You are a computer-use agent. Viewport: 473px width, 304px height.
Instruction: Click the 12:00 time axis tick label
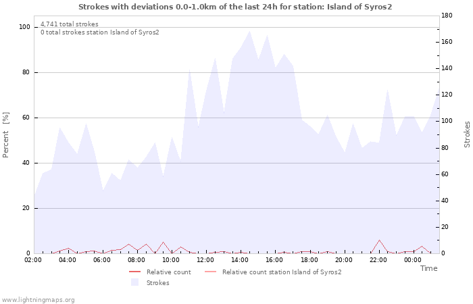pos(205,259)
